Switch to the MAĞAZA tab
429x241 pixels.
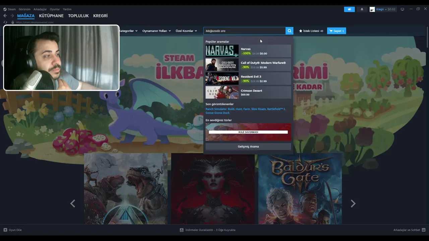click(x=26, y=16)
